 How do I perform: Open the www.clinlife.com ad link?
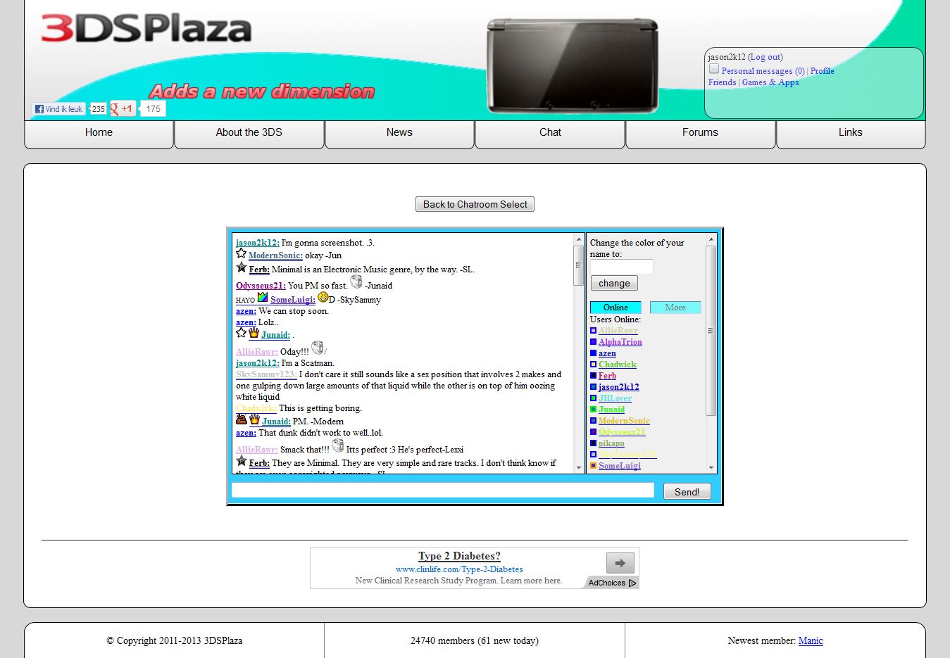[x=459, y=569]
